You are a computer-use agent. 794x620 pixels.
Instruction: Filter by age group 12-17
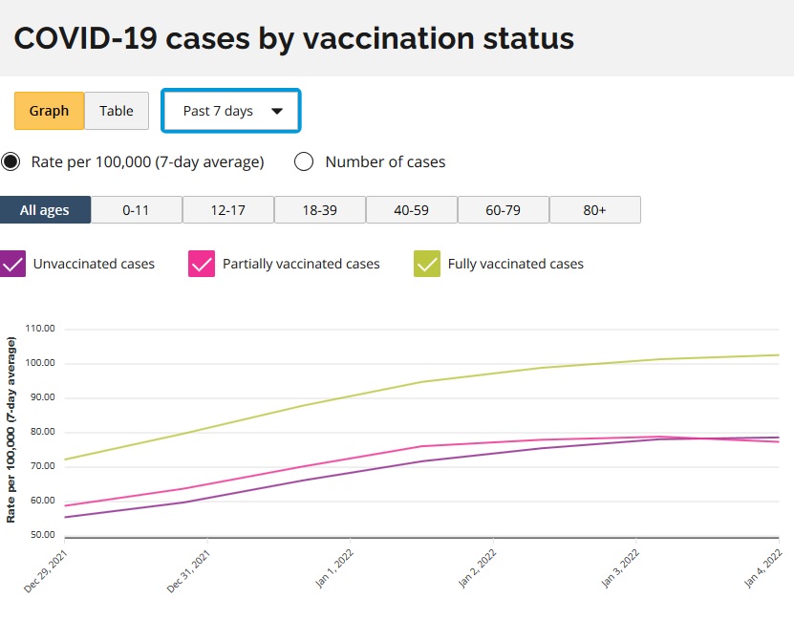(x=228, y=210)
